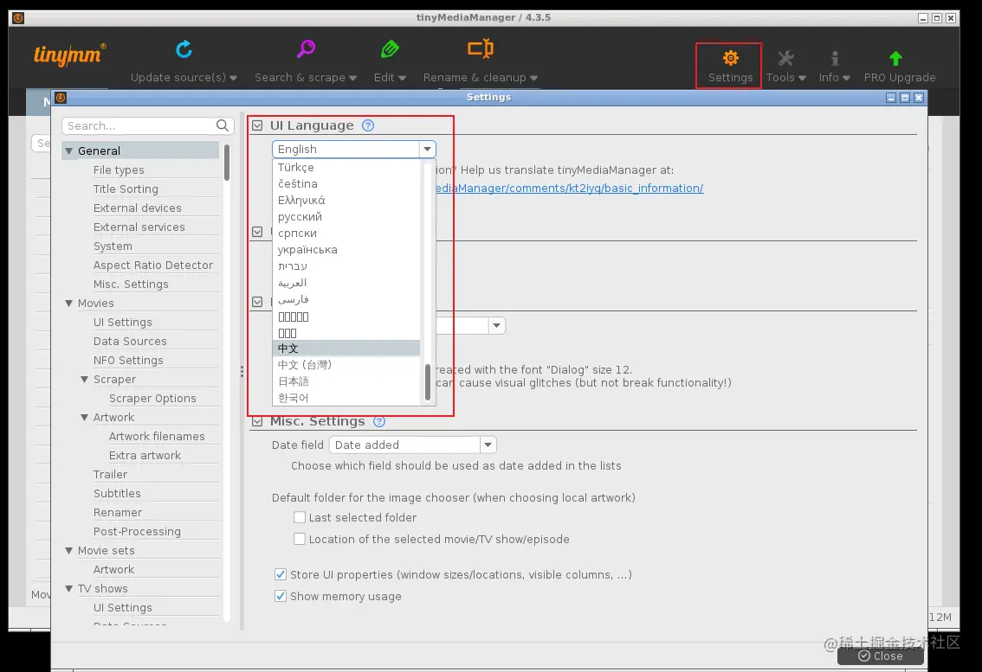Click the UI Language help icon

pos(368,125)
